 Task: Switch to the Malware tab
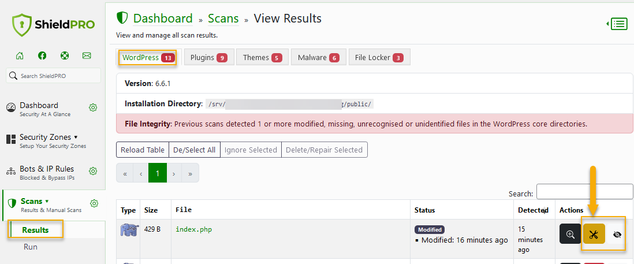point(319,57)
